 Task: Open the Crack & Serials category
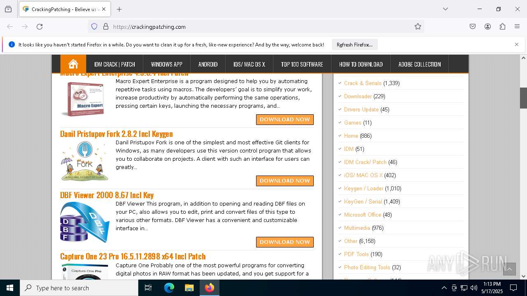(363, 83)
